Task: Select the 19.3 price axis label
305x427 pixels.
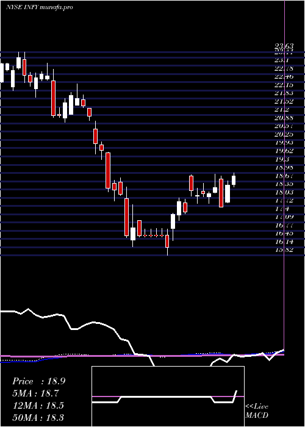Action: coord(282,159)
